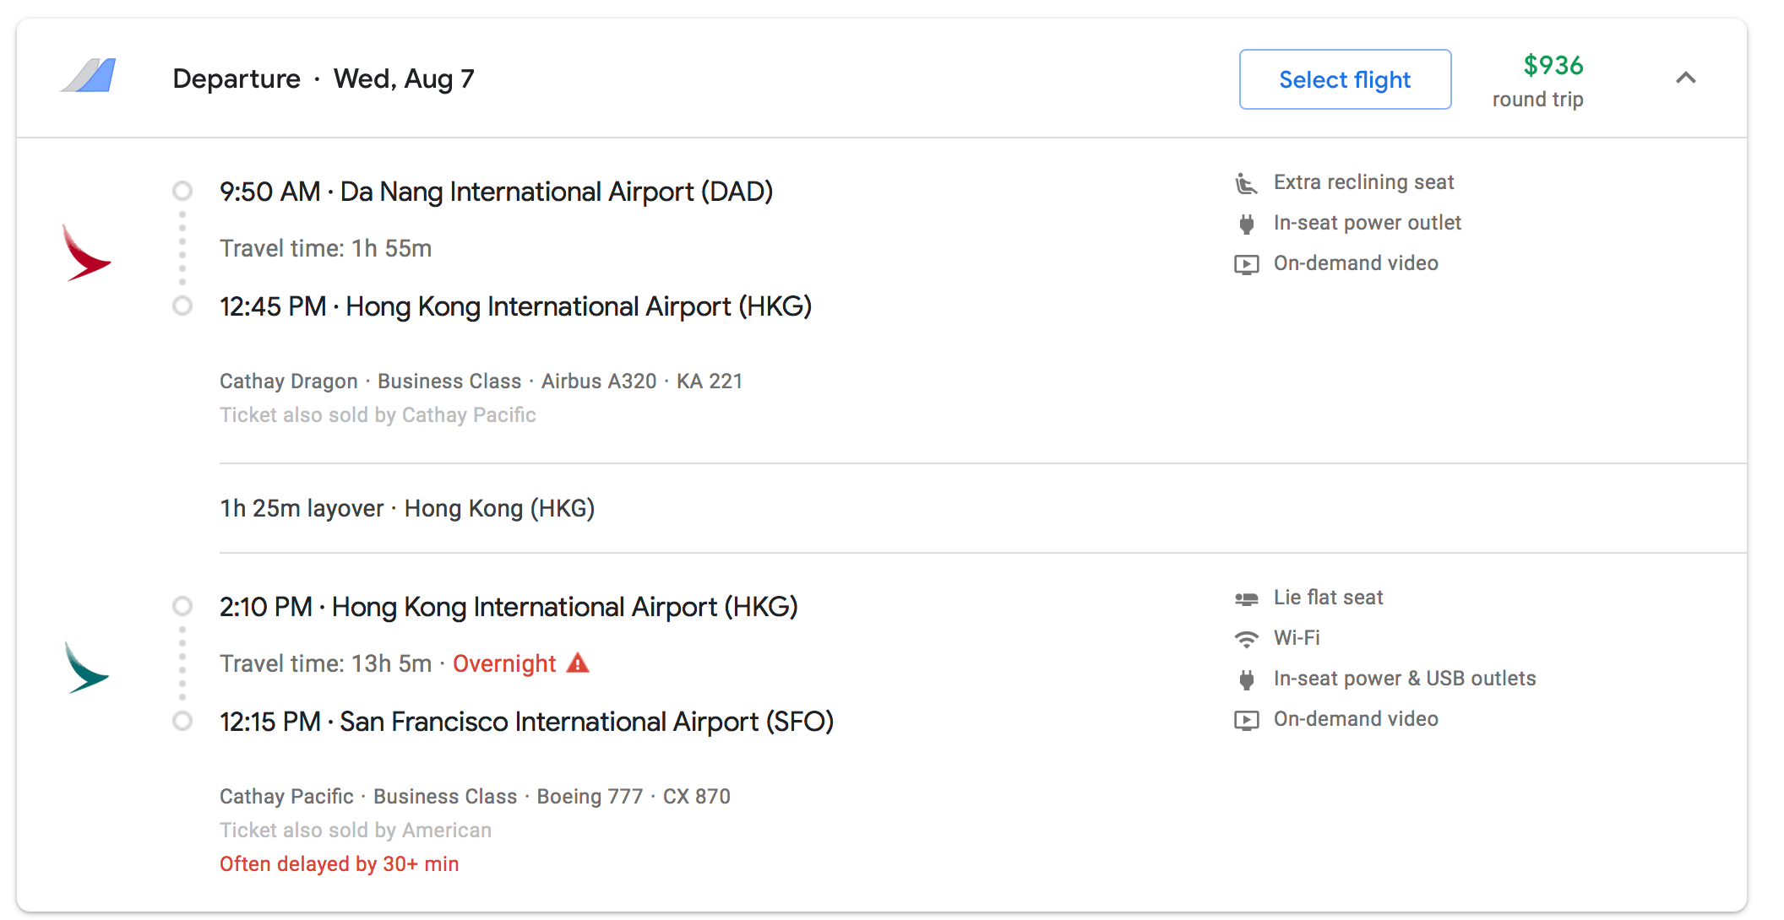This screenshot has width=1784, height=920.
Task: Click the Extra reclining seat icon
Action: click(1246, 183)
